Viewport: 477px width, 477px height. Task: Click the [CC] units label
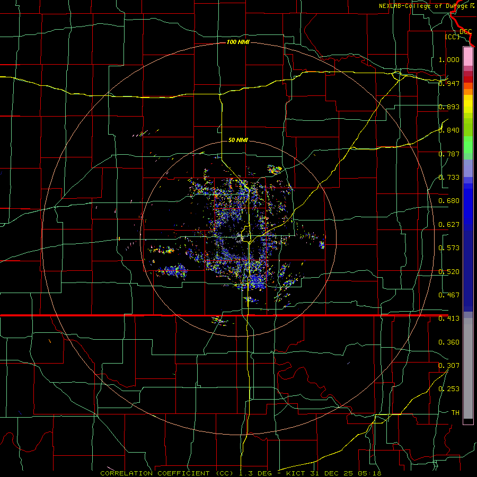pos(452,37)
